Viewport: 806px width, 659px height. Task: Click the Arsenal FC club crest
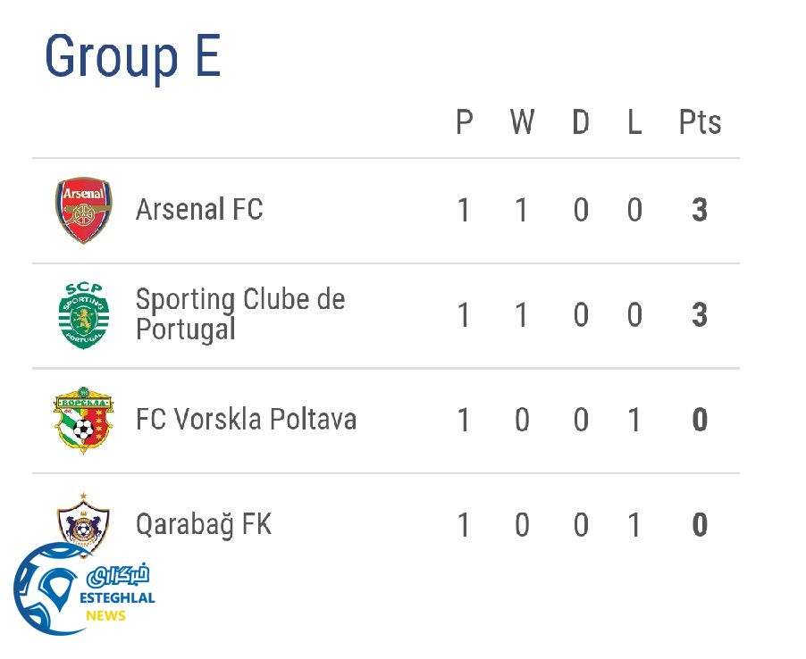84,210
